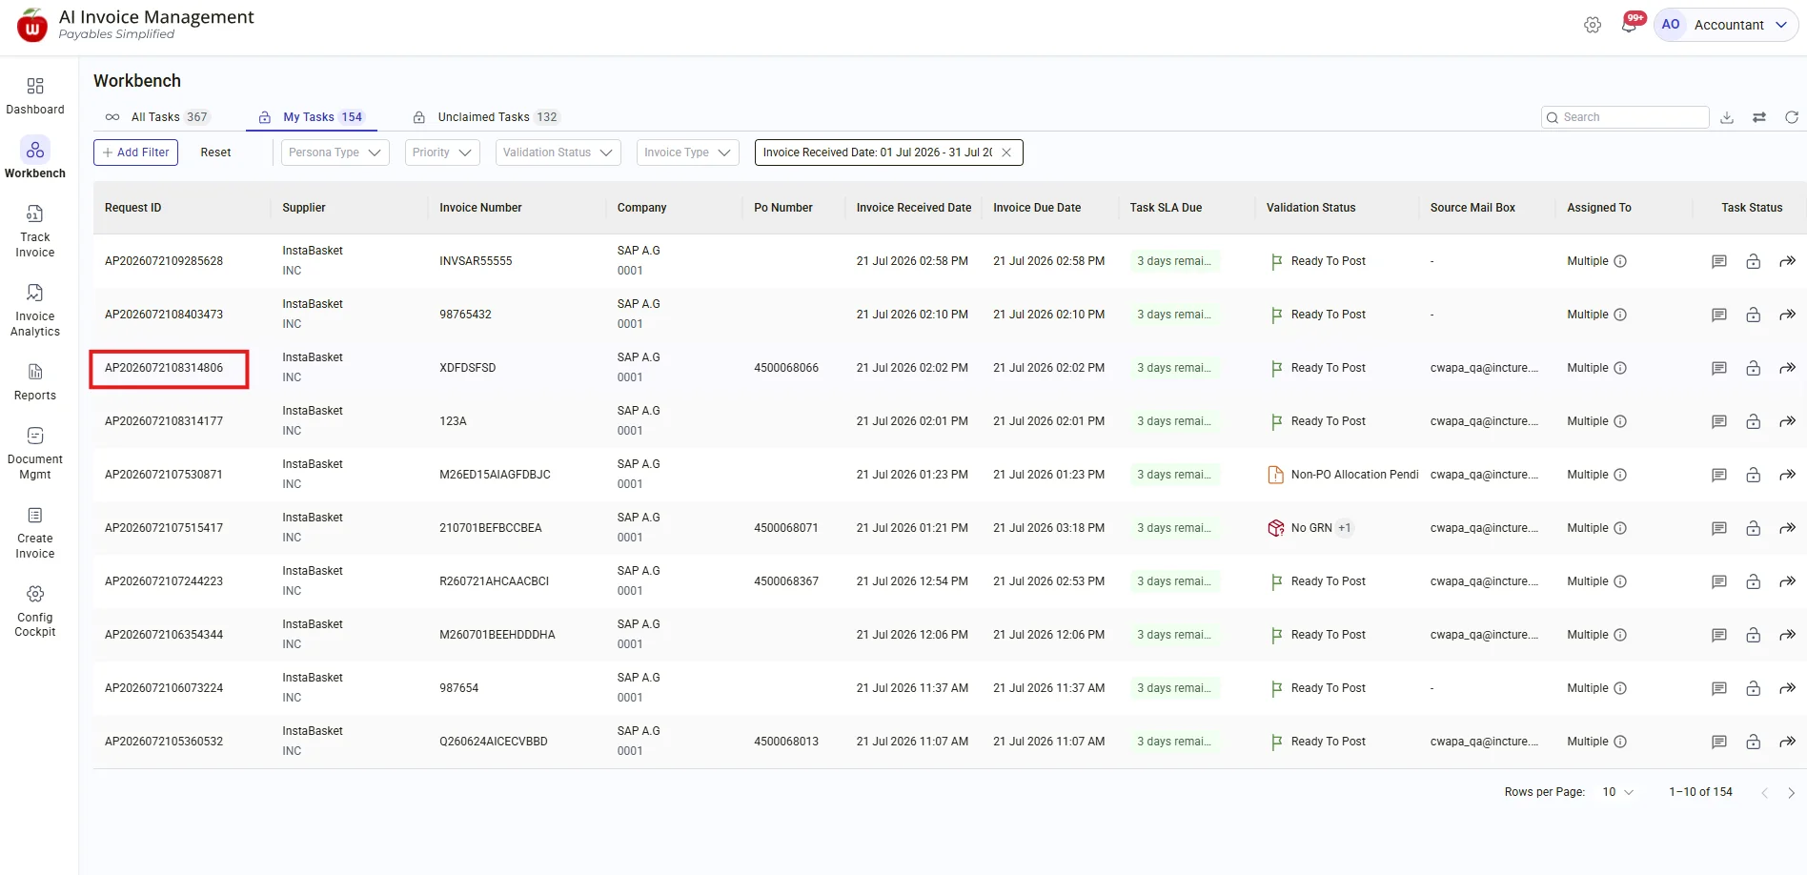Open the Reports sidebar icon
Viewport: 1807px width, 875px height.
click(35, 372)
